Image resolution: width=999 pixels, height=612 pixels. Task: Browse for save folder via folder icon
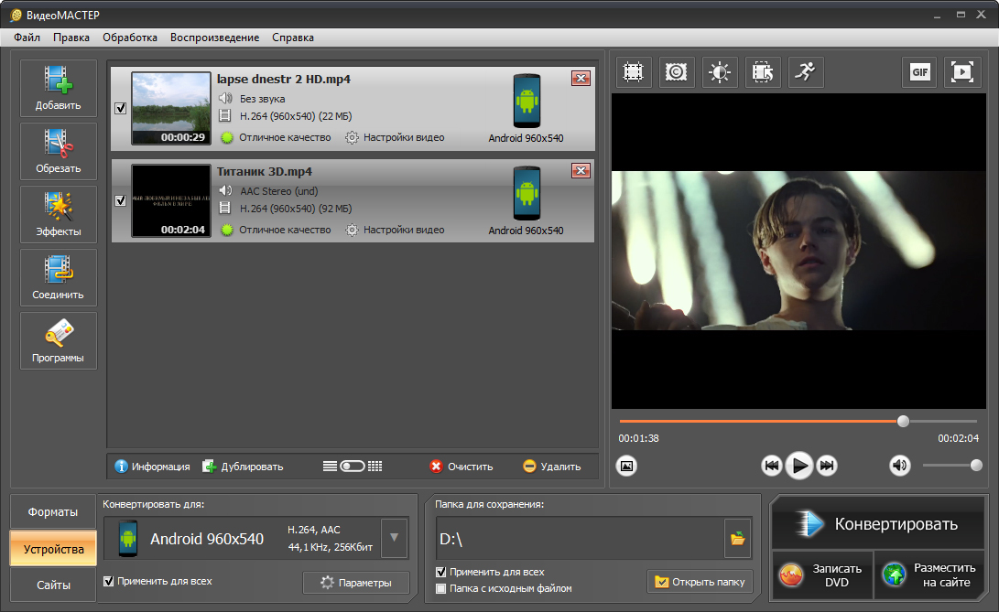[738, 539]
